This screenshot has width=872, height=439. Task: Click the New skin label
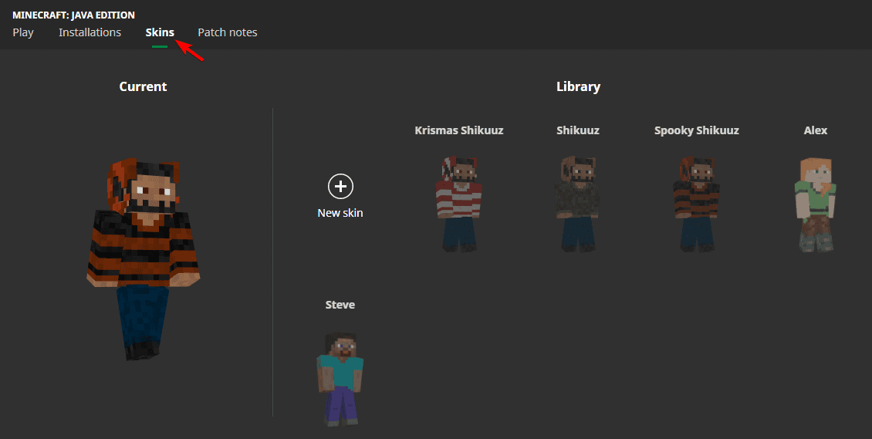point(340,213)
